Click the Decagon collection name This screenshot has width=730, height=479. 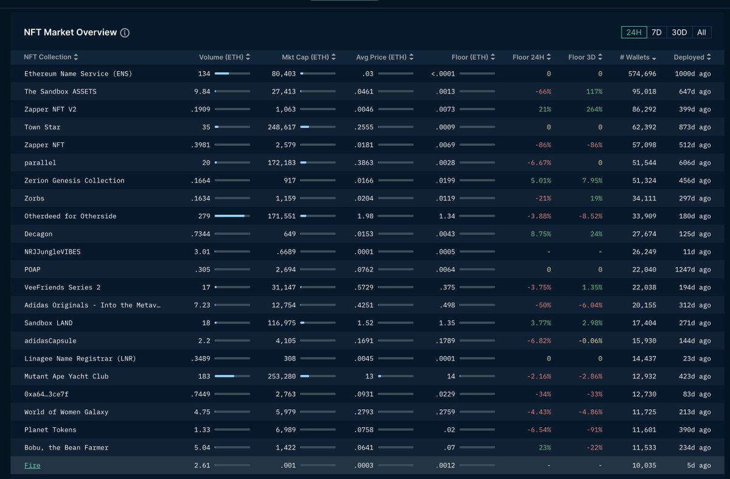coord(38,234)
